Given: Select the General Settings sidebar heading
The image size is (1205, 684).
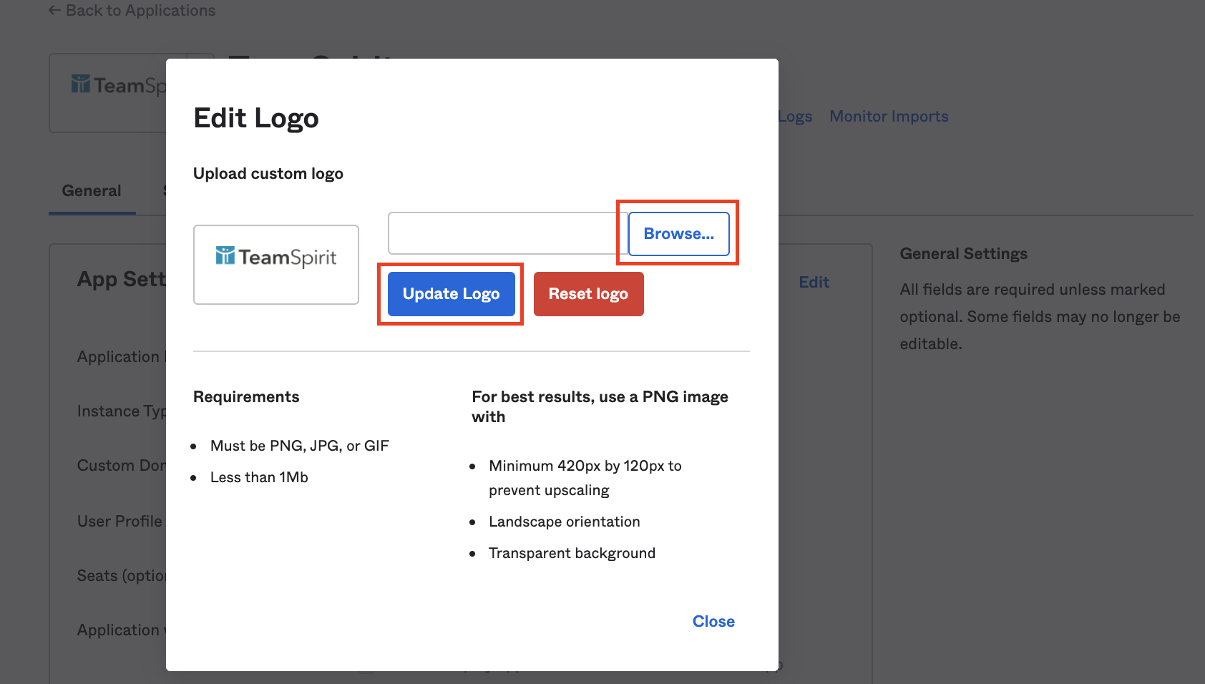Looking at the screenshot, I should 963,254.
